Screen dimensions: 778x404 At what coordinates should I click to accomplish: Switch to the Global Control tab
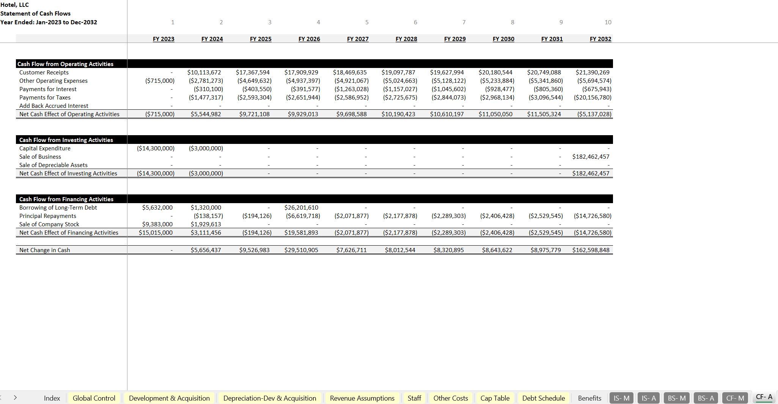point(94,398)
